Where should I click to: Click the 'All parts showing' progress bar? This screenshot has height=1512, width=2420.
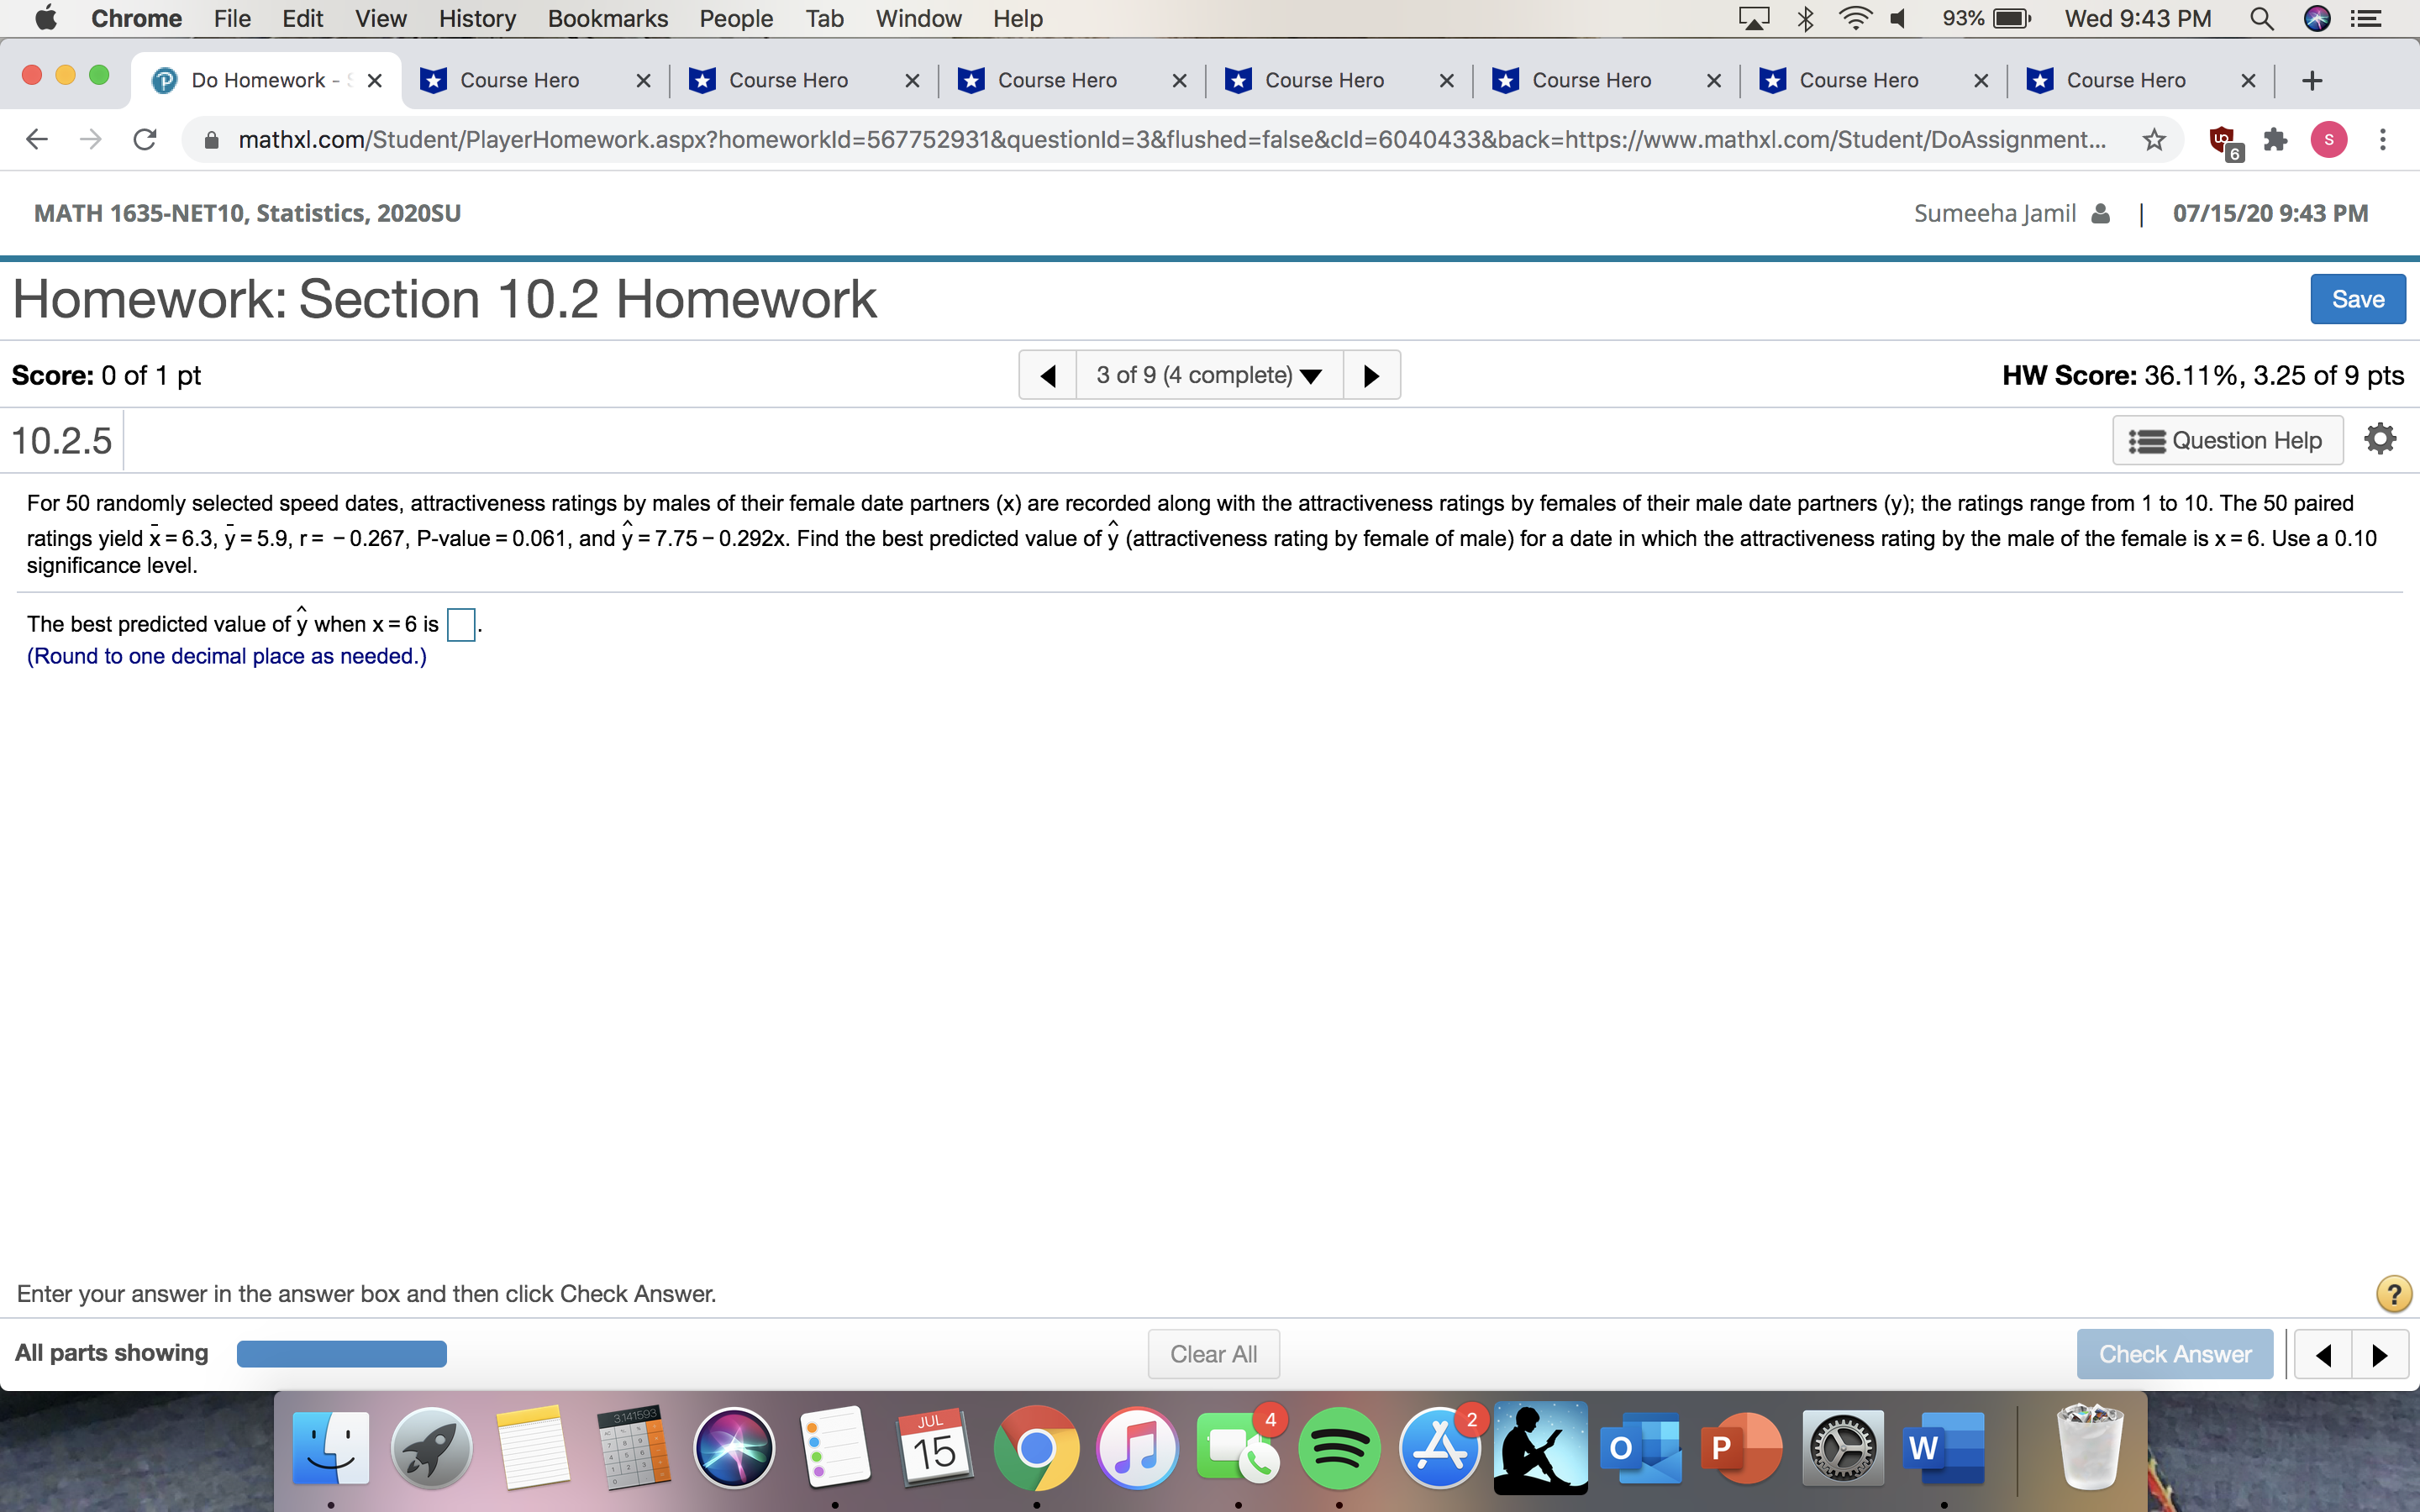[x=340, y=1353]
